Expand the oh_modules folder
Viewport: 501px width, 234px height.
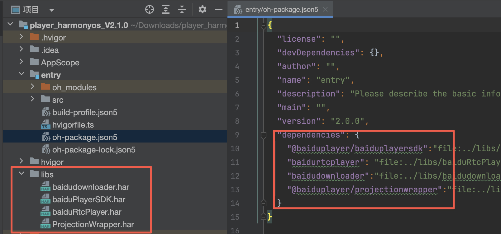click(32, 86)
